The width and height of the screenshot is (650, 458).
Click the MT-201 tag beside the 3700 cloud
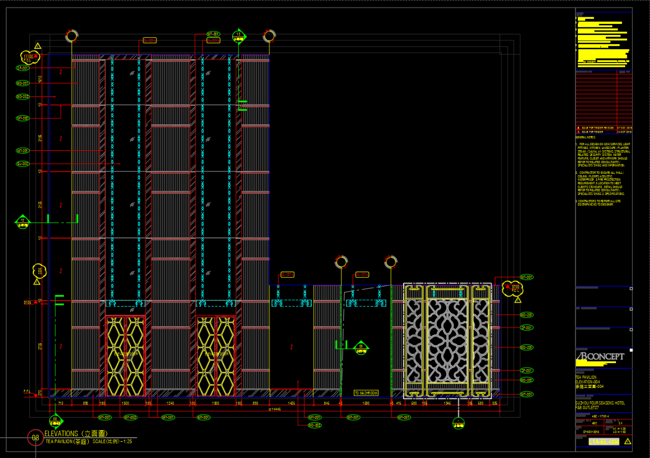[527, 277]
